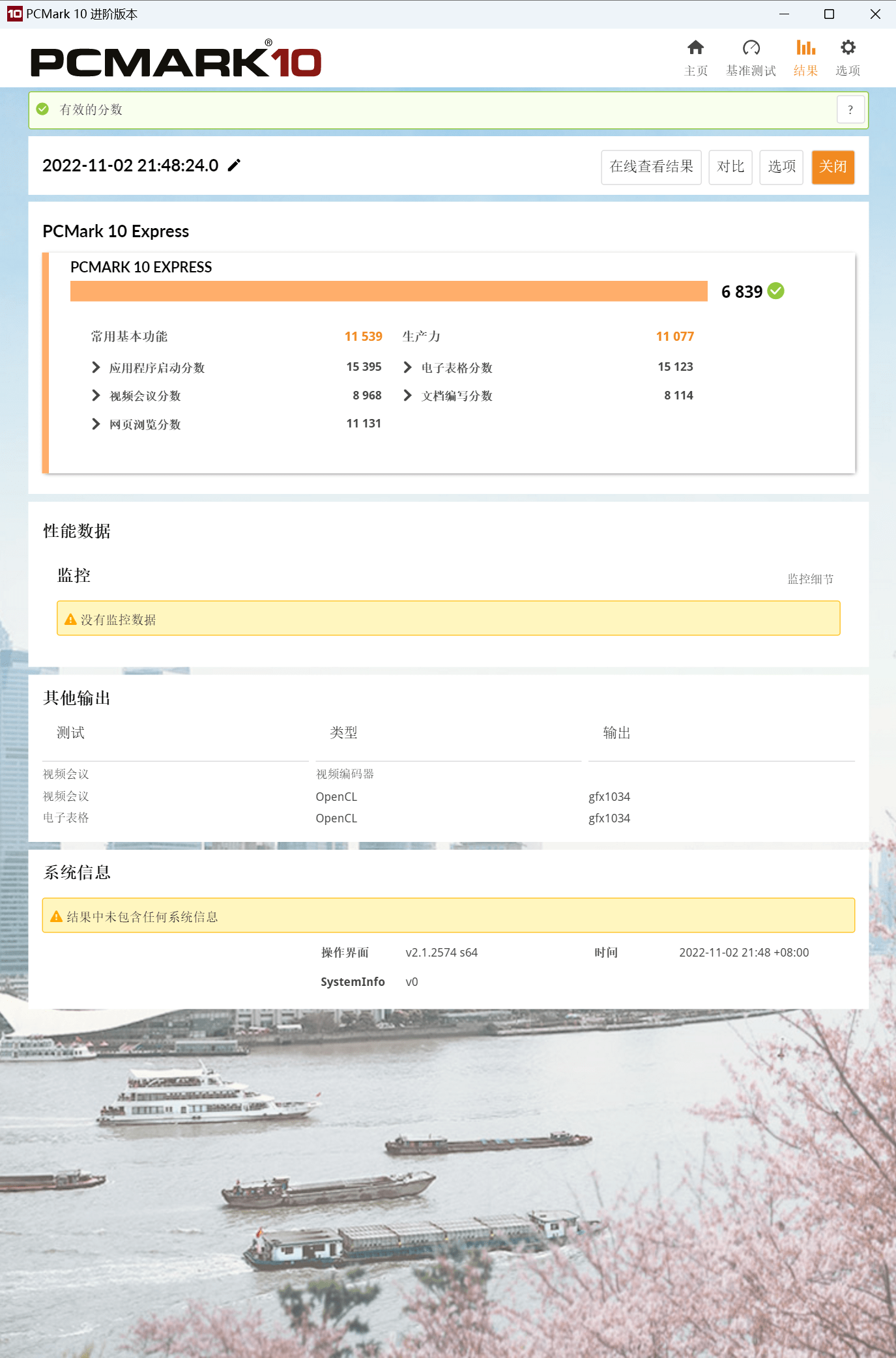Click the 生产力 score 11 077
The width and height of the screenshot is (896, 1358).
pos(674,336)
